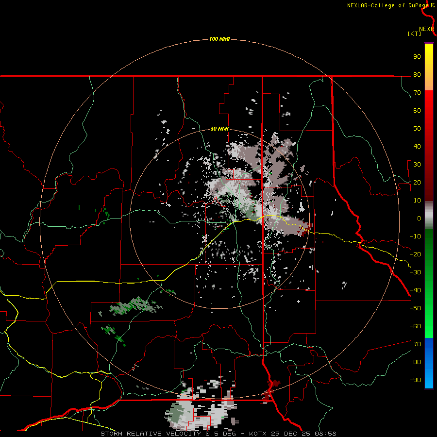Click the green segment of velocity color bar

tap(429, 283)
